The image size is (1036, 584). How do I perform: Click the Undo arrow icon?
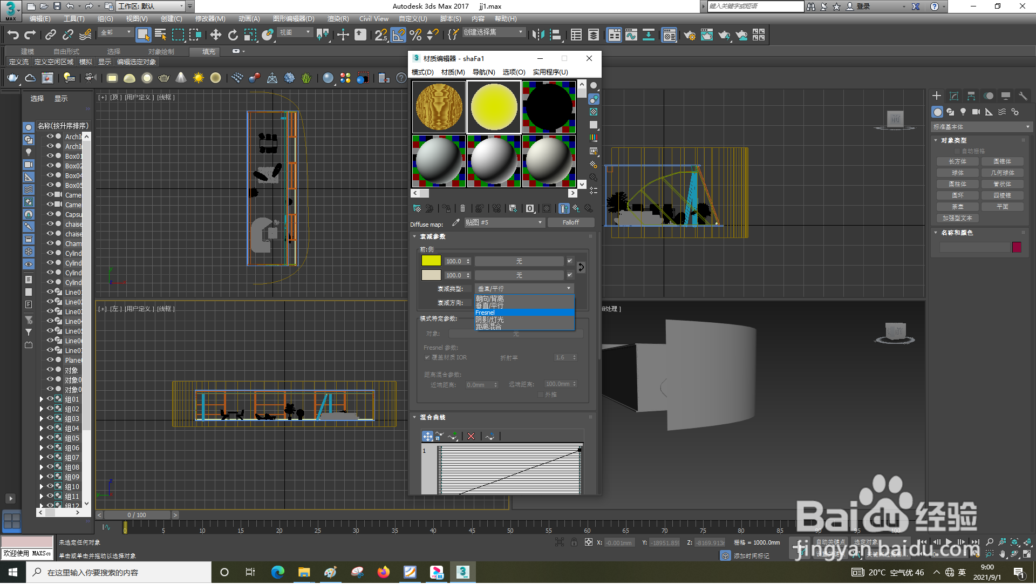[13, 35]
